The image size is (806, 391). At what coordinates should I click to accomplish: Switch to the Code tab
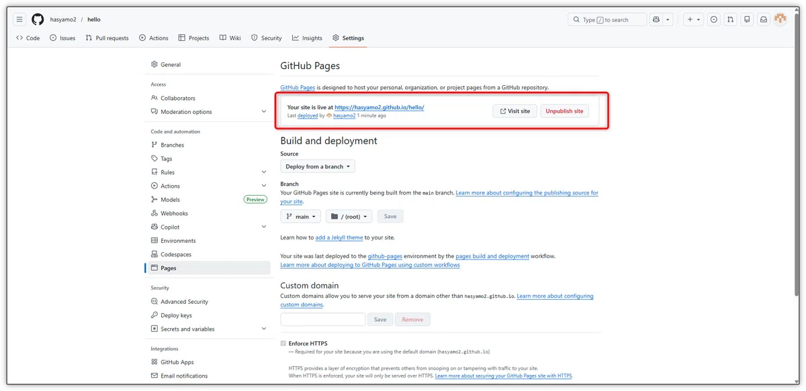(28, 38)
